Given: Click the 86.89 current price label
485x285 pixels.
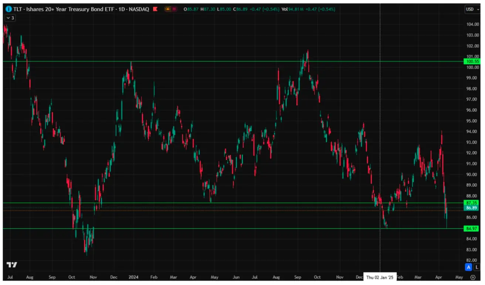Looking at the screenshot, I should (x=471, y=208).
